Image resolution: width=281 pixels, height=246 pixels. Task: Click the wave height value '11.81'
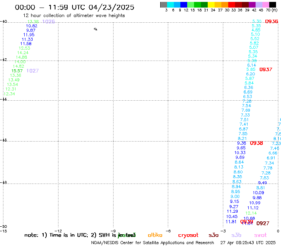tap(231, 222)
